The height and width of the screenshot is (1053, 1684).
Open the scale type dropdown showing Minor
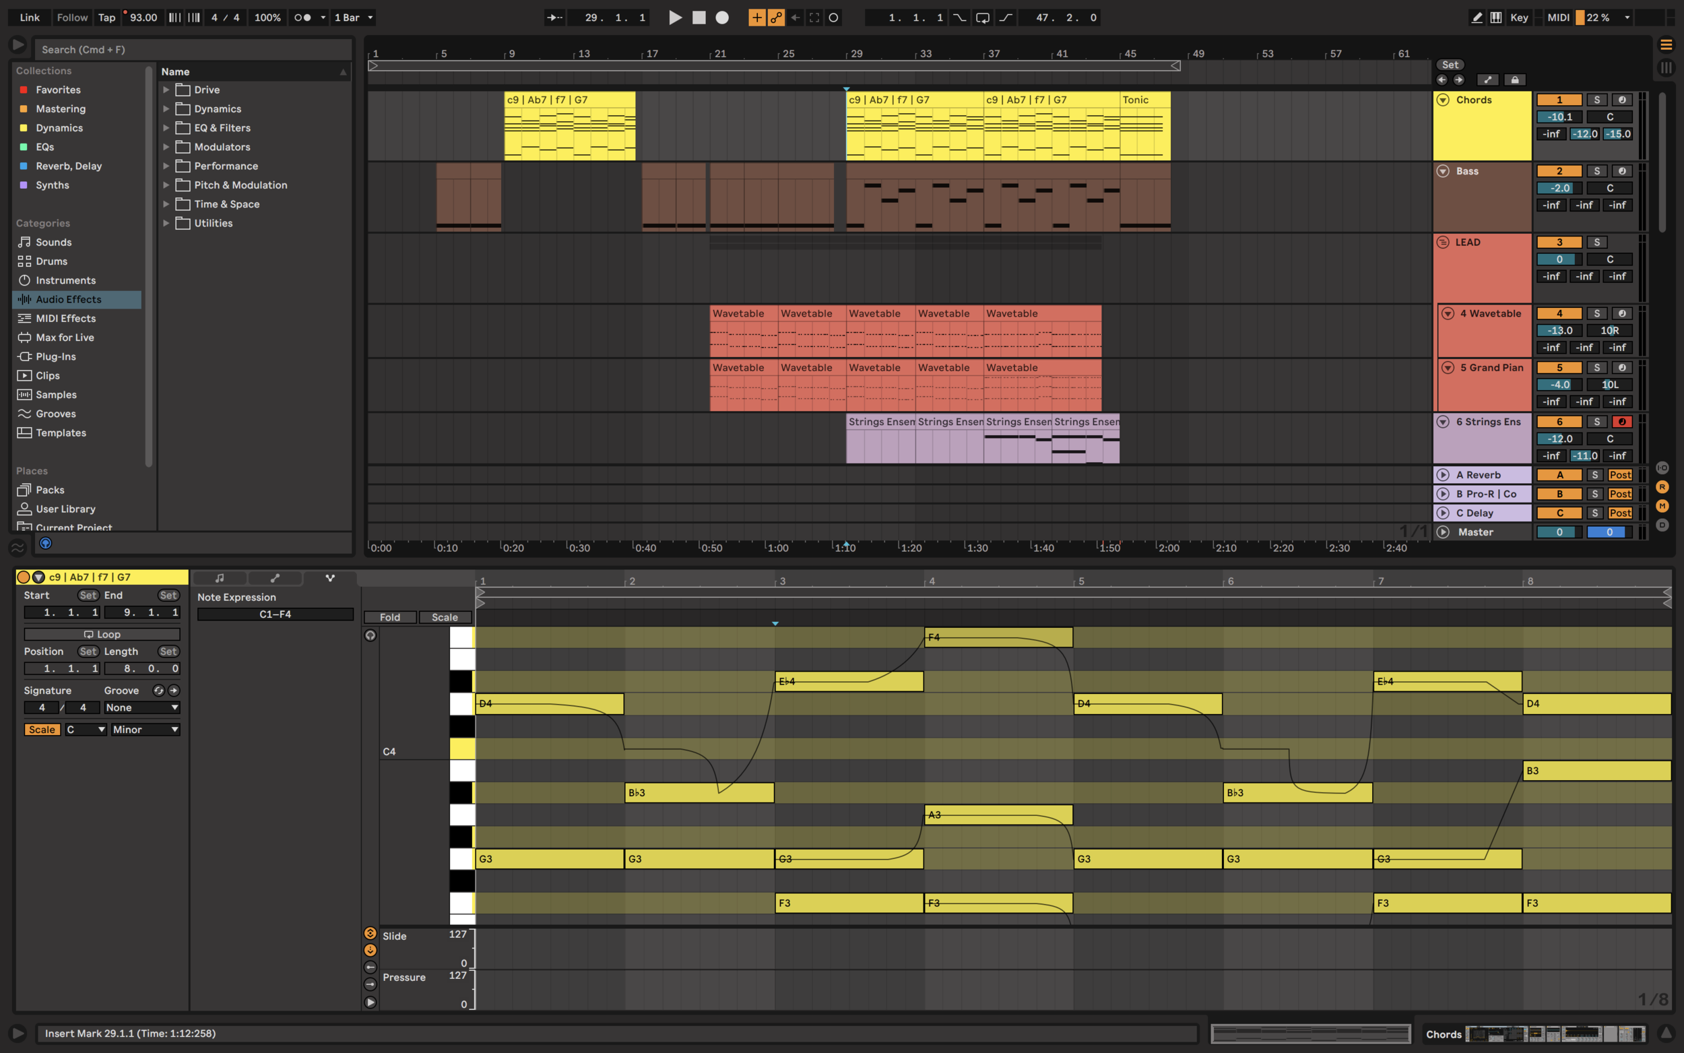click(x=145, y=730)
